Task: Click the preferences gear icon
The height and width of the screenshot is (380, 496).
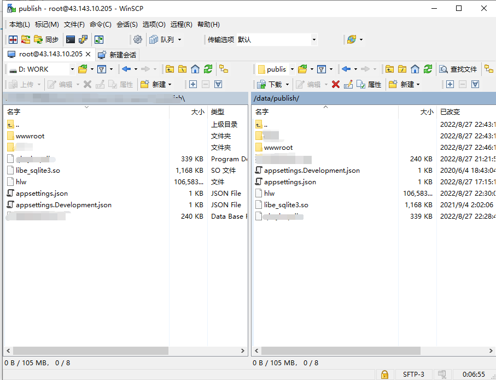Action: coord(138,39)
